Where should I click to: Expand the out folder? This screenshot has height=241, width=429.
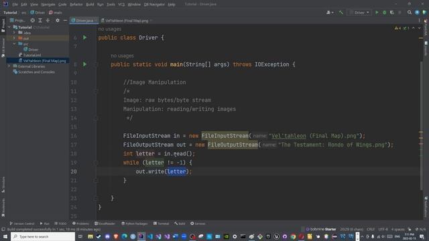(x=14, y=39)
